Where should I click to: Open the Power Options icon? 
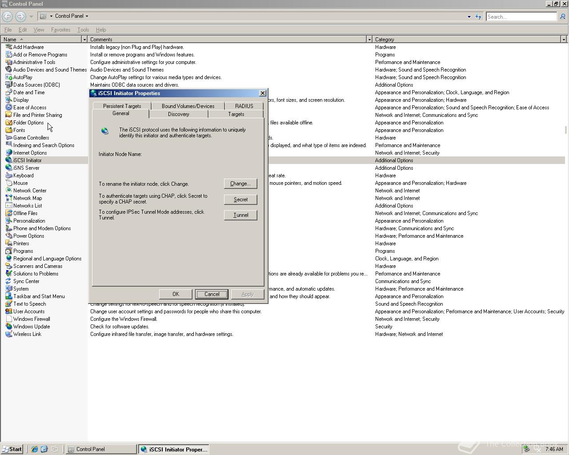(8, 236)
